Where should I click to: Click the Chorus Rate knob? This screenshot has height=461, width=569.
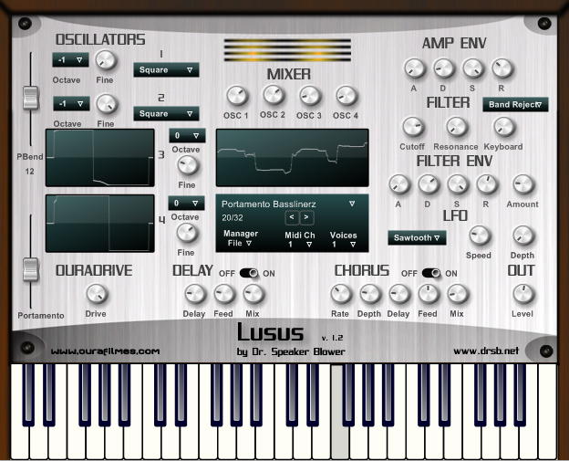pyautogui.click(x=341, y=294)
